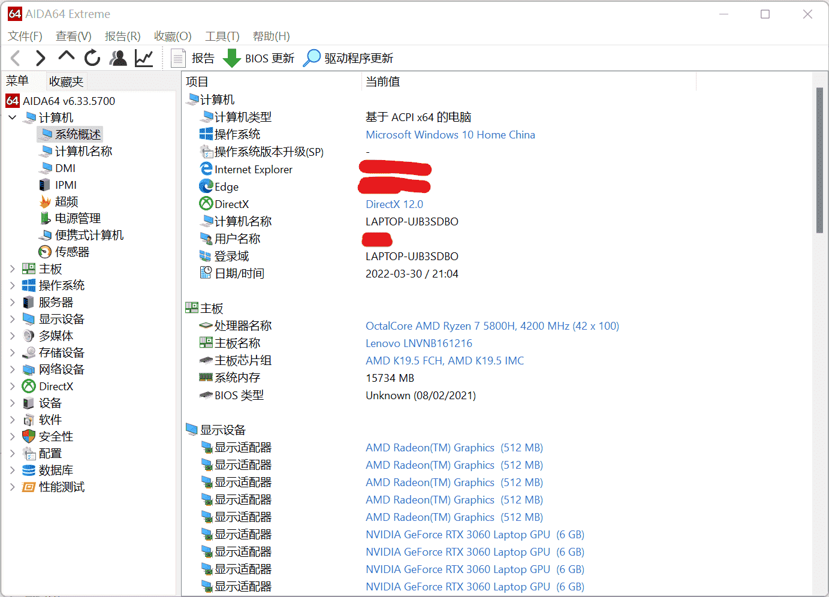829x597 pixels.
Task: Expand the 显示设备 node in sidebar
Action: pos(13,319)
